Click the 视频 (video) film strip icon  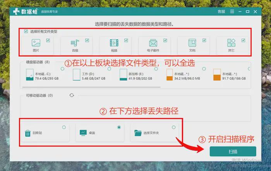point(114,43)
